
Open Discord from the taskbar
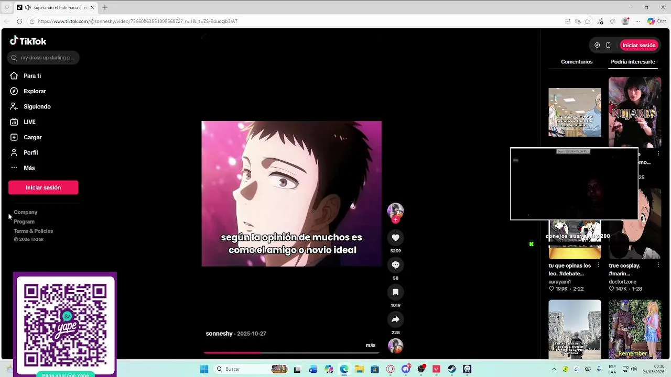pyautogui.click(x=406, y=369)
